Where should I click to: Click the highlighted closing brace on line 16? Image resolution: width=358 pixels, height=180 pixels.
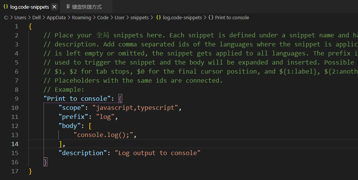(45, 162)
